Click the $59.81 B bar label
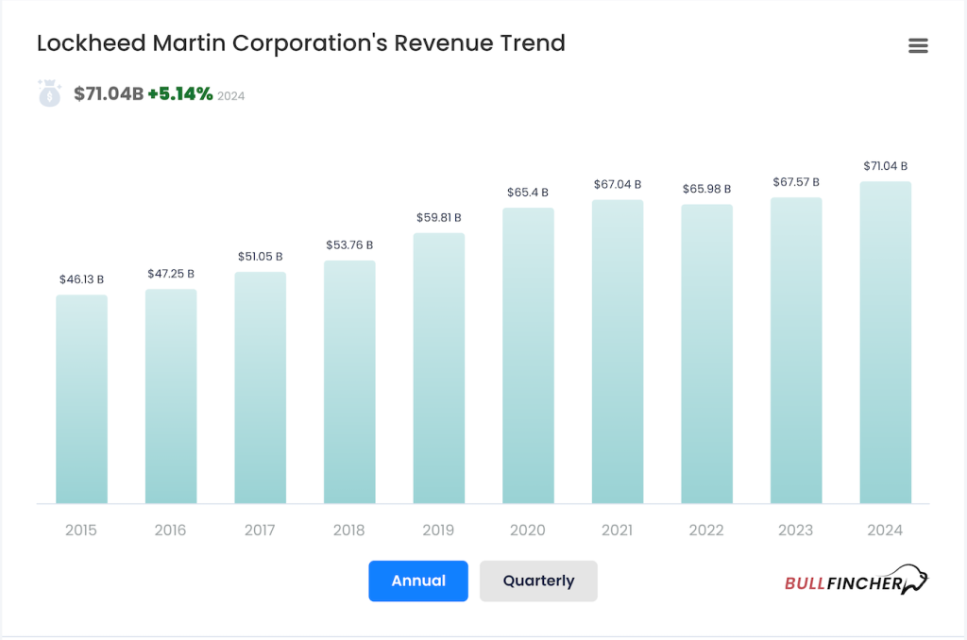Image resolution: width=967 pixels, height=640 pixels. (438, 218)
